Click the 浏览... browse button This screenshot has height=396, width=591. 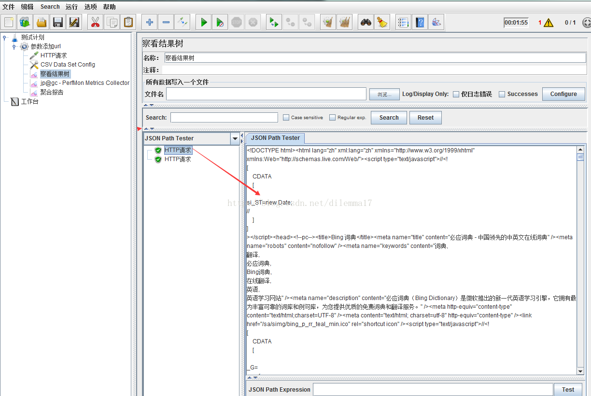[384, 94]
